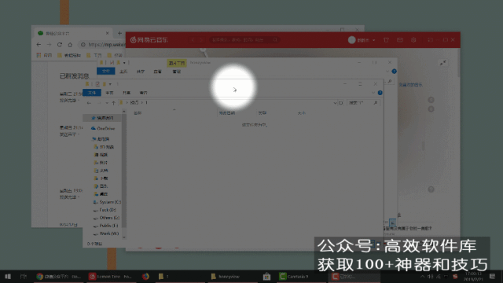Sort by the name column header

(138, 113)
